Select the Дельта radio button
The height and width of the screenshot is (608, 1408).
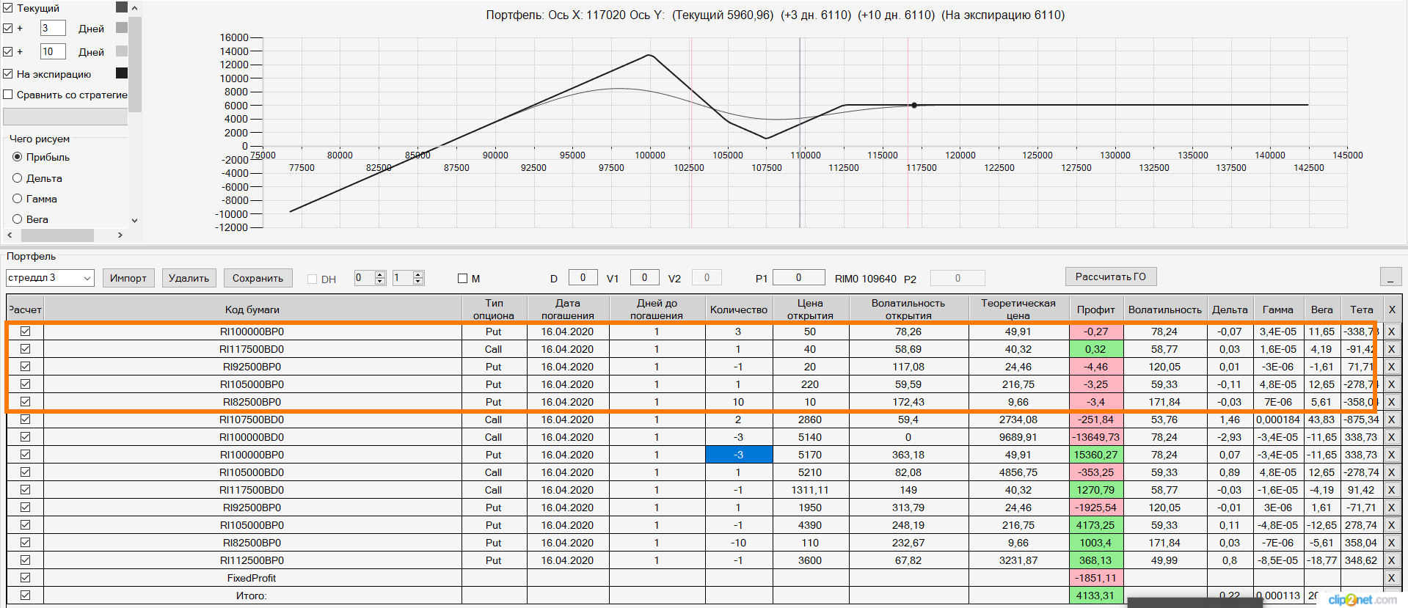click(x=18, y=178)
